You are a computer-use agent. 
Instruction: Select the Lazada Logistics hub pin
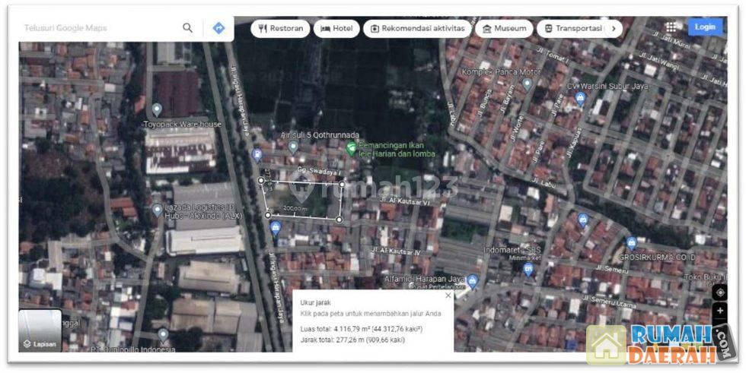click(157, 209)
